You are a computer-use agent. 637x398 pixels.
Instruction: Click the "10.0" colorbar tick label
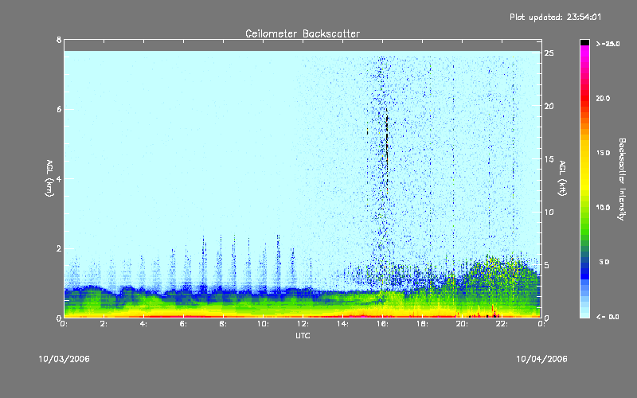(603, 208)
